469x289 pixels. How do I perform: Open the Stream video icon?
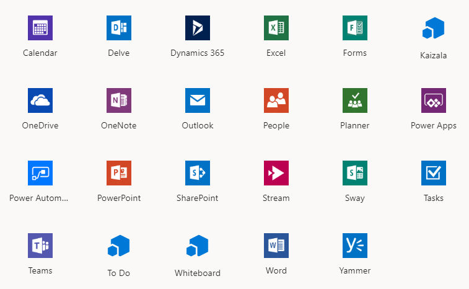tap(276, 173)
